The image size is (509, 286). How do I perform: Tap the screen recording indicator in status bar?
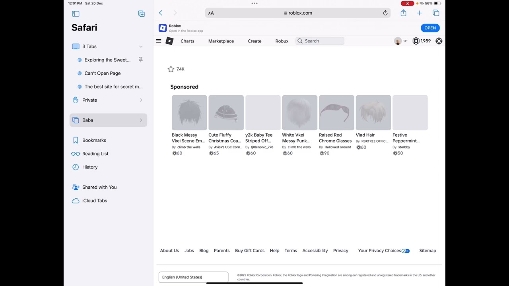point(407,3)
